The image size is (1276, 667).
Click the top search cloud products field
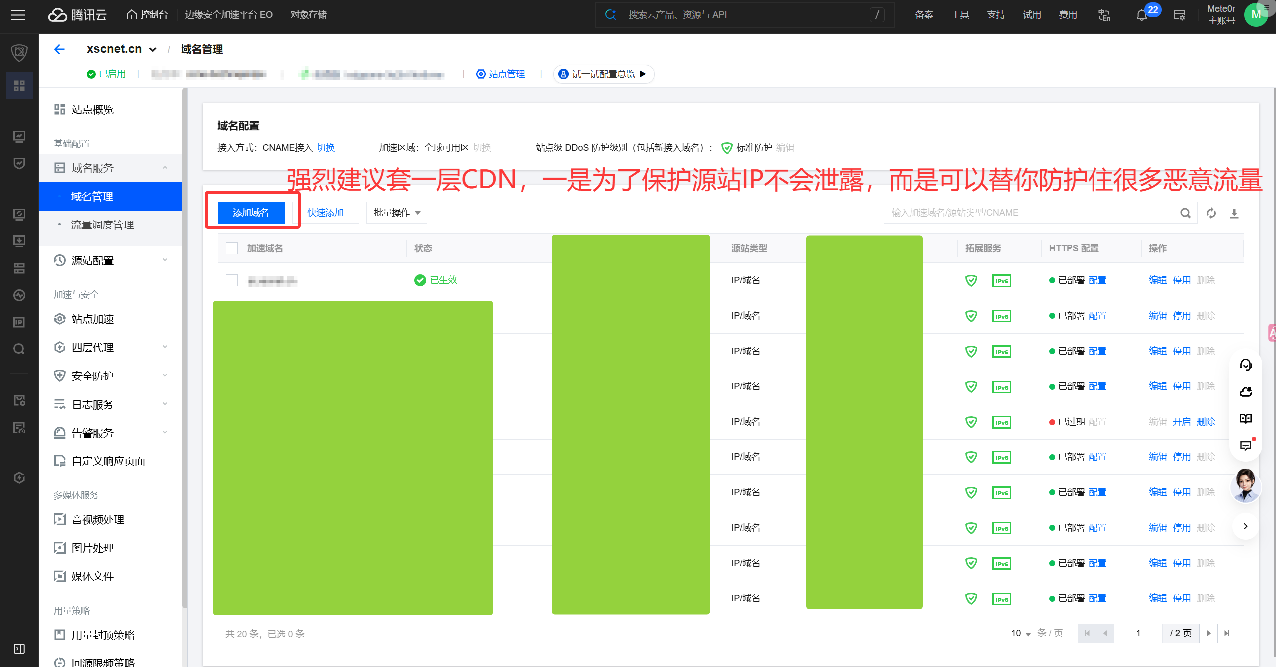[x=744, y=15]
